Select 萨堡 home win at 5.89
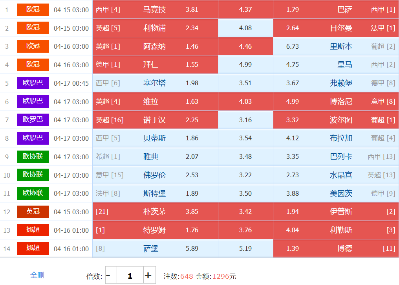Viewport: 399px width, 285px height. [155, 248]
